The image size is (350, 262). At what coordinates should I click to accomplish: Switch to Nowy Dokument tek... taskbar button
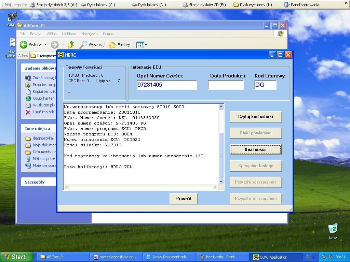click(169, 257)
